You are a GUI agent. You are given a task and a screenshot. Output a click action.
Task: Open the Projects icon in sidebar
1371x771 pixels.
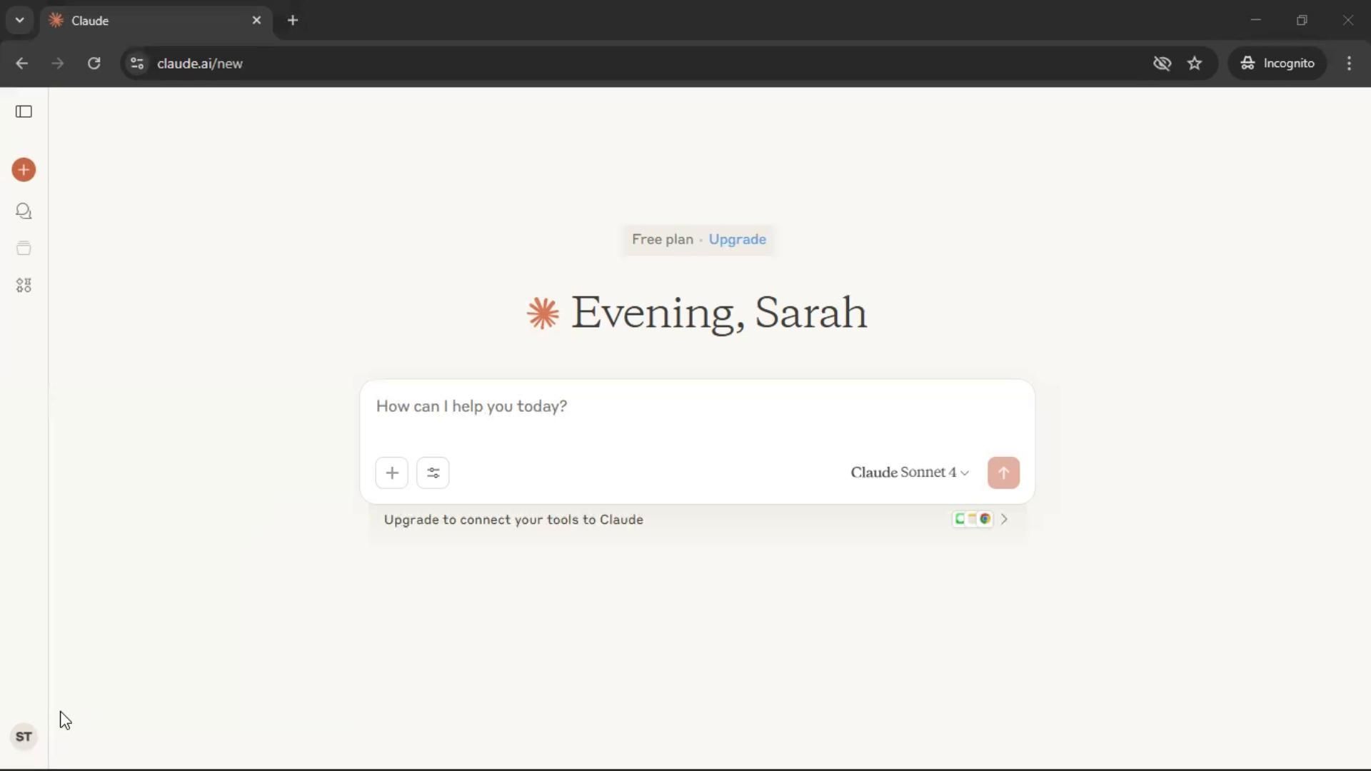point(24,248)
